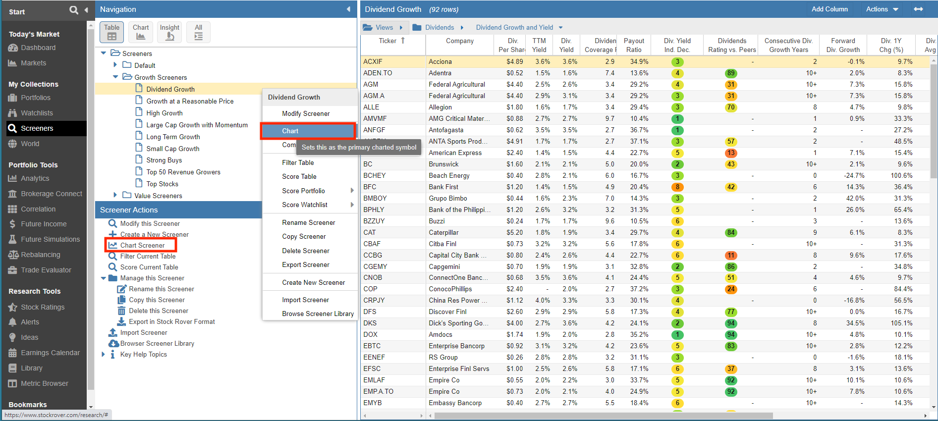Open the Rebalancing tool
This screenshot has height=421, width=938.
point(40,255)
